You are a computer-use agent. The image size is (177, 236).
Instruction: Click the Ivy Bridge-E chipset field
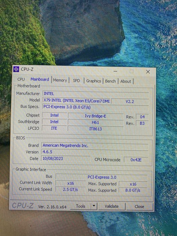click(95, 116)
